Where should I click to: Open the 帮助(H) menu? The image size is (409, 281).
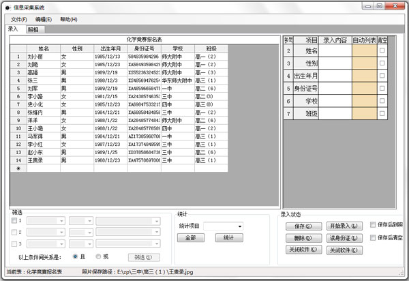[x=68, y=19]
